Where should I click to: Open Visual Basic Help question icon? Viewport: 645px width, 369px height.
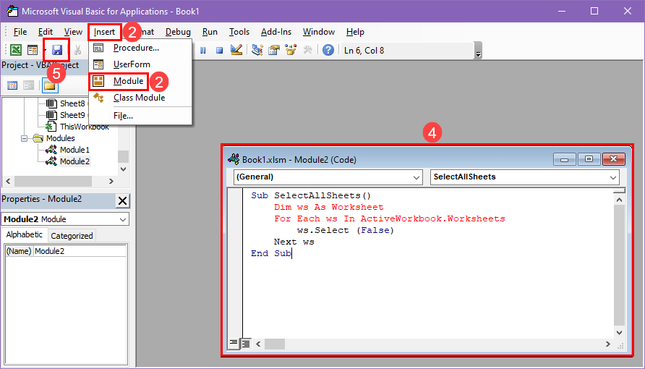coord(328,50)
